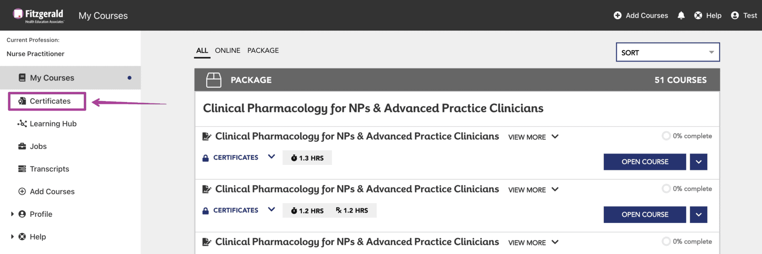The width and height of the screenshot is (762, 254).
Task: Click the Jobs briefcase icon
Action: [22, 146]
